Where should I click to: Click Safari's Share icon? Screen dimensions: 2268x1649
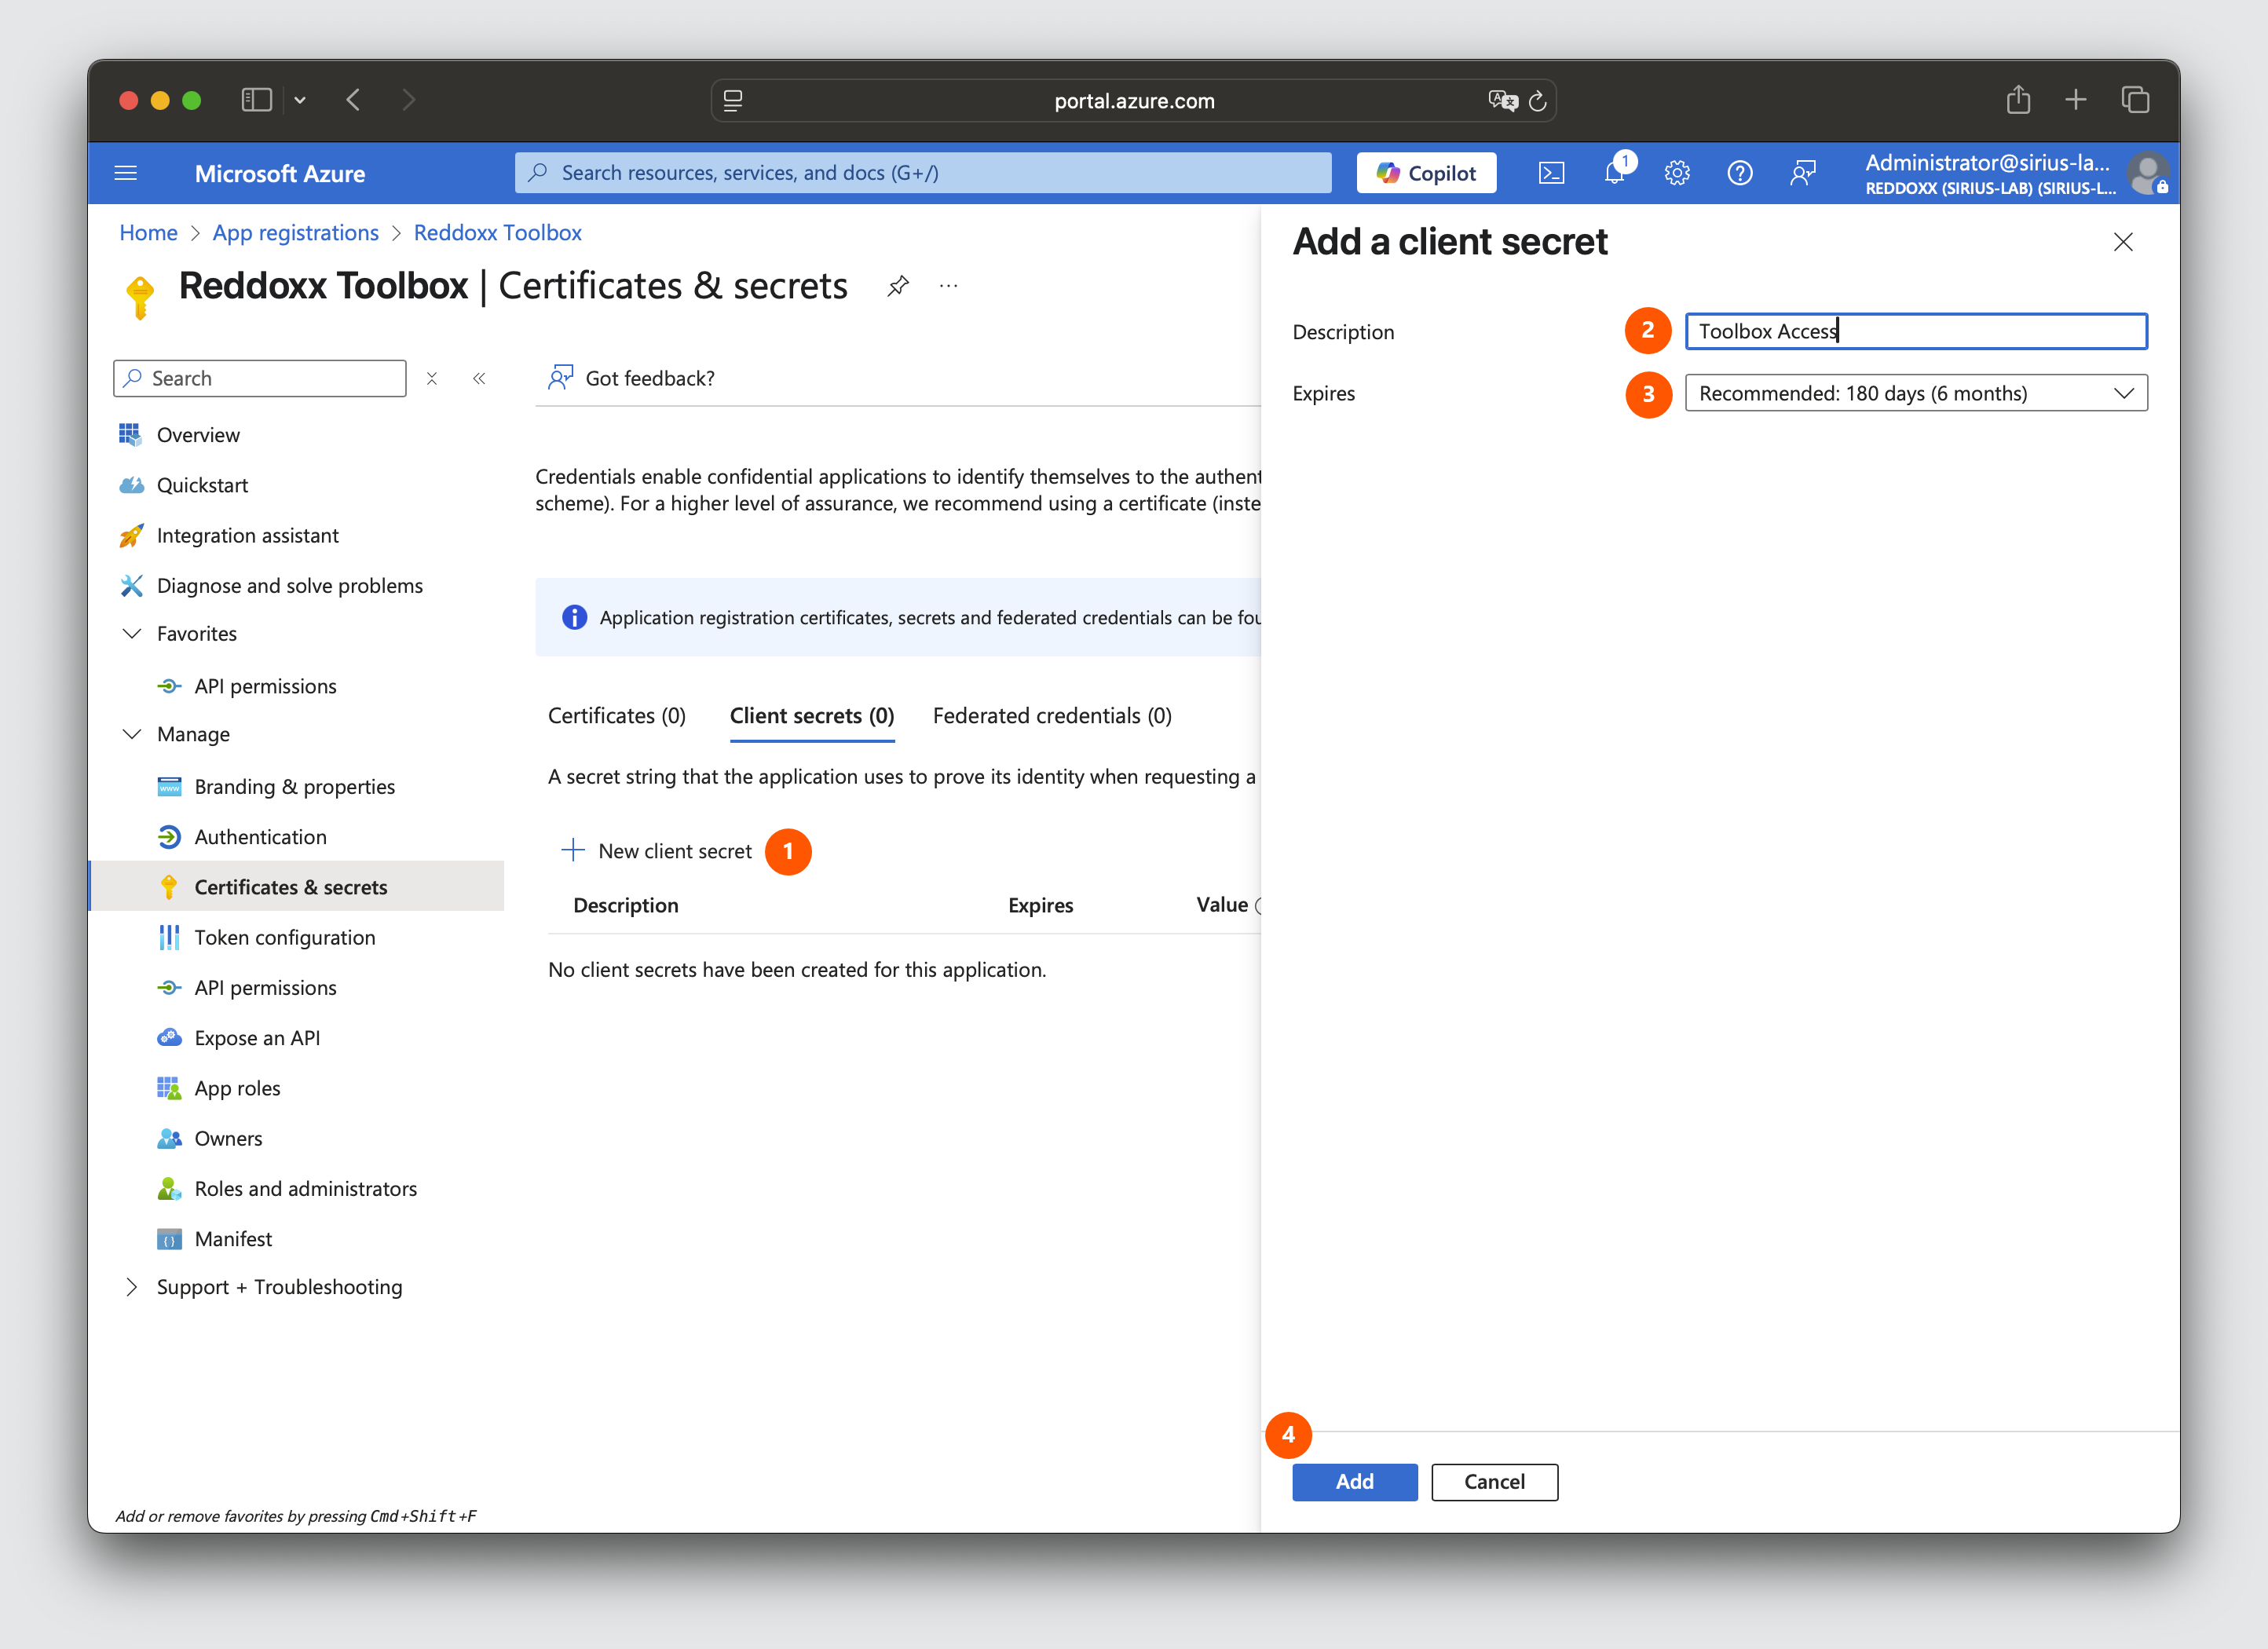2019,100
